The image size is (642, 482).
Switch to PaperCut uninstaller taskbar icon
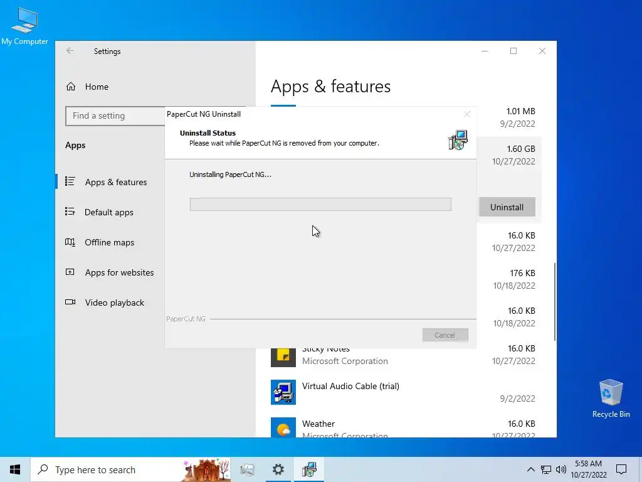pyautogui.click(x=309, y=469)
